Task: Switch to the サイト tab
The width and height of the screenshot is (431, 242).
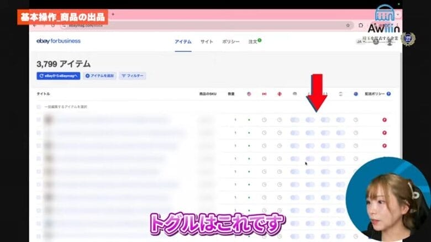Action: click(207, 41)
